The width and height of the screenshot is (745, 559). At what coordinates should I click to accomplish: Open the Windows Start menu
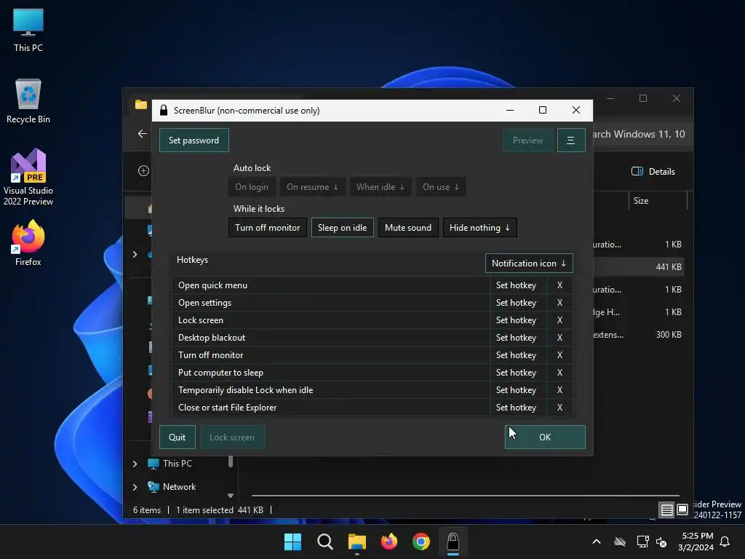click(292, 542)
